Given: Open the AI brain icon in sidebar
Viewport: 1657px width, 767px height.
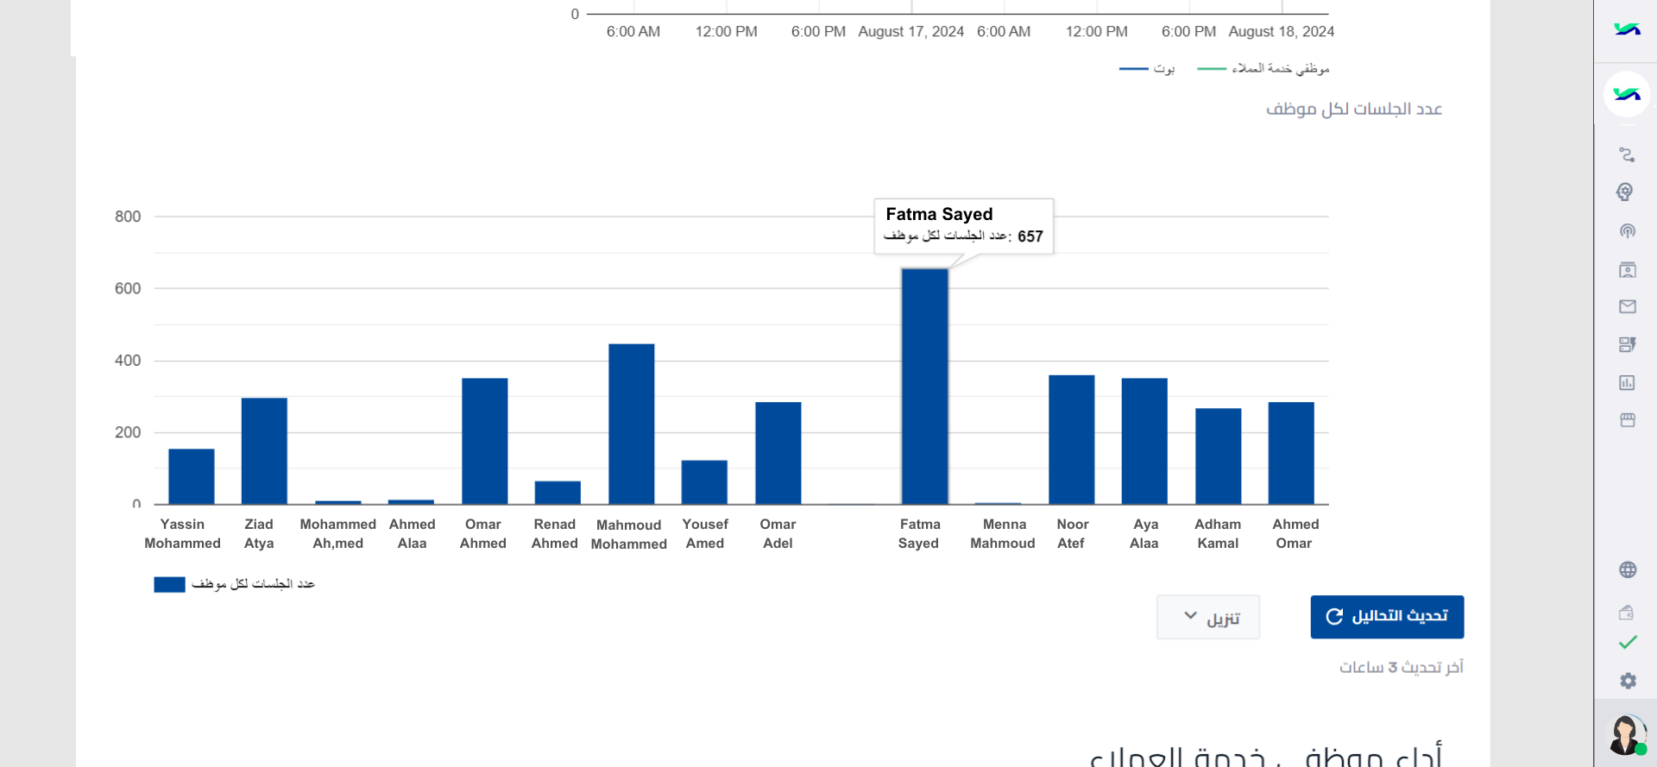Looking at the screenshot, I should (1627, 192).
